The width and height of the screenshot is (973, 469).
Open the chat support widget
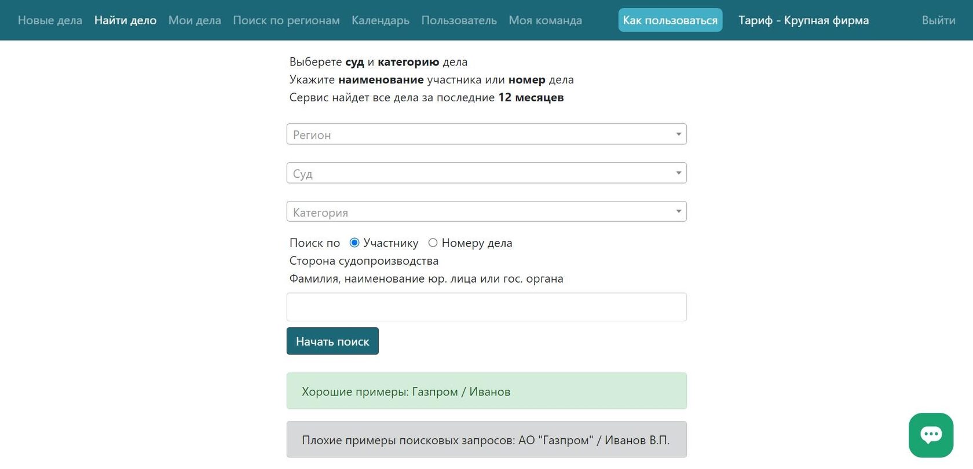click(931, 435)
